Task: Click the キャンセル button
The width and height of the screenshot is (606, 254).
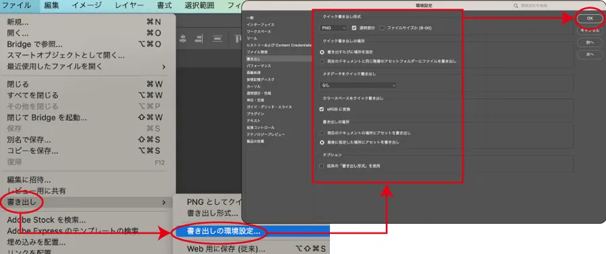Action: [x=589, y=30]
